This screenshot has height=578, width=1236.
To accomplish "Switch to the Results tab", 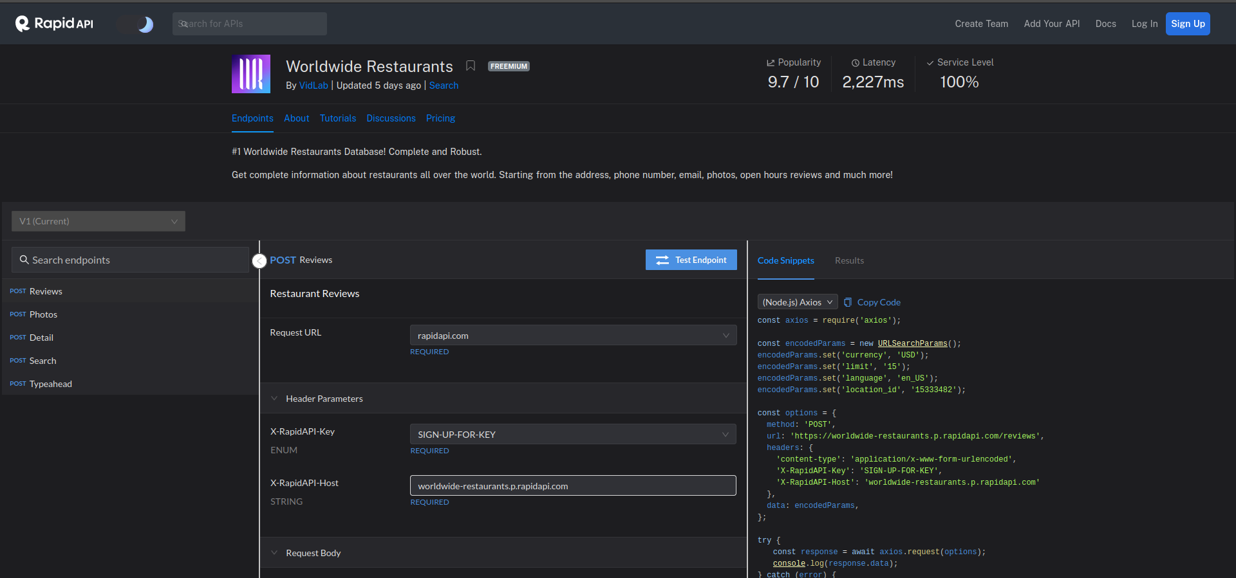I will [849, 260].
